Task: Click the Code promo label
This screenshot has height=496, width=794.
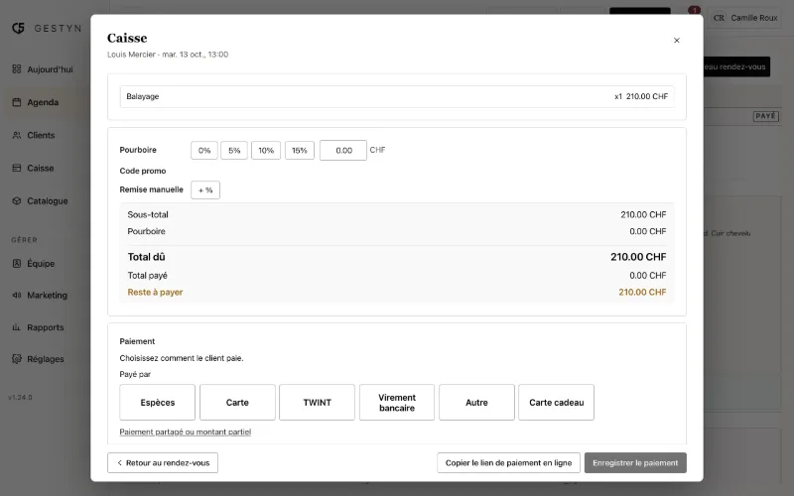Action: coord(143,171)
